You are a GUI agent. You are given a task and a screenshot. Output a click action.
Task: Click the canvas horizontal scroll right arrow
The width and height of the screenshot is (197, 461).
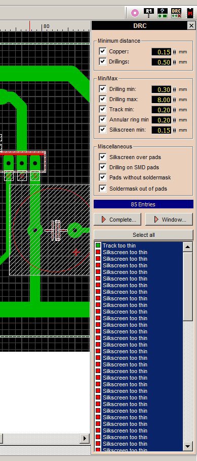(85, 439)
